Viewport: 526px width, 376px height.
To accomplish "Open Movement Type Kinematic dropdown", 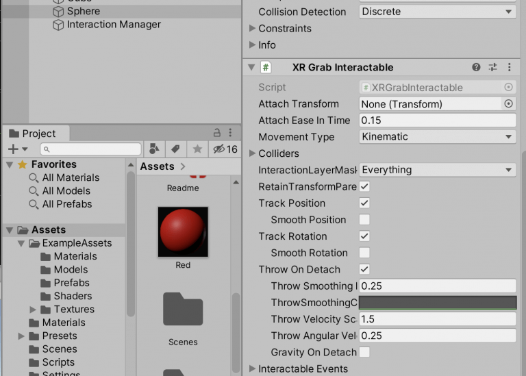I will (438, 136).
